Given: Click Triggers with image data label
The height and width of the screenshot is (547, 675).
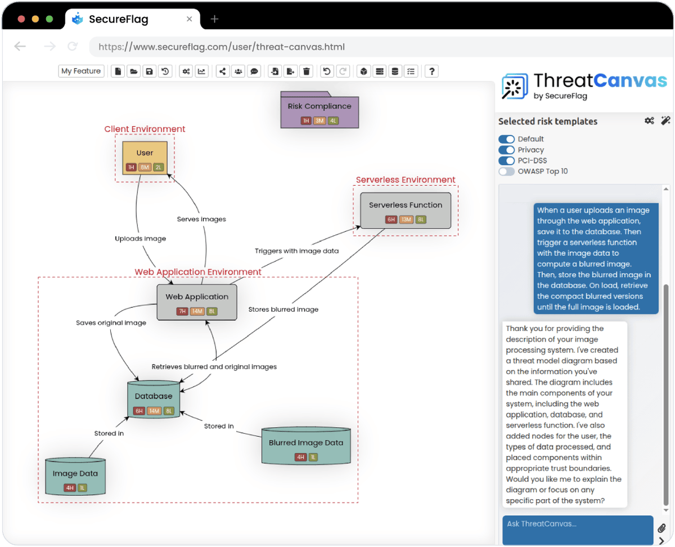Looking at the screenshot, I should (296, 251).
